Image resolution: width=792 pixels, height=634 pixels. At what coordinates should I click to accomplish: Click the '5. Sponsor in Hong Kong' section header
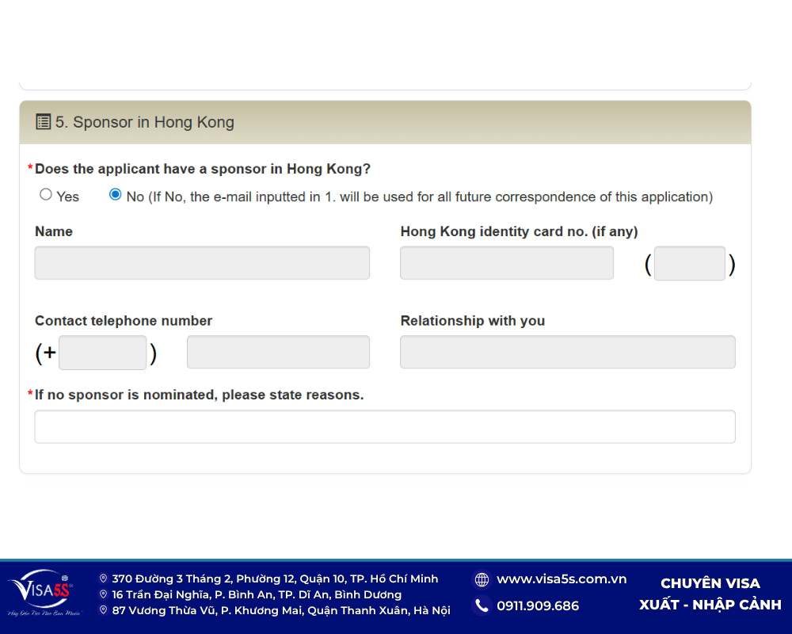(145, 122)
